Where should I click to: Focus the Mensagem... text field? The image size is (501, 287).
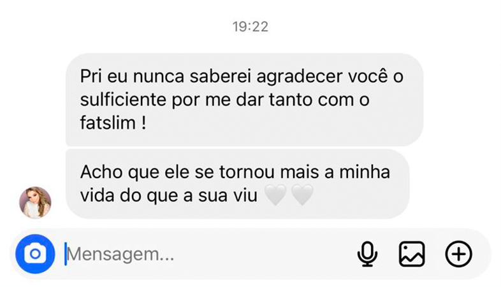click(x=208, y=254)
